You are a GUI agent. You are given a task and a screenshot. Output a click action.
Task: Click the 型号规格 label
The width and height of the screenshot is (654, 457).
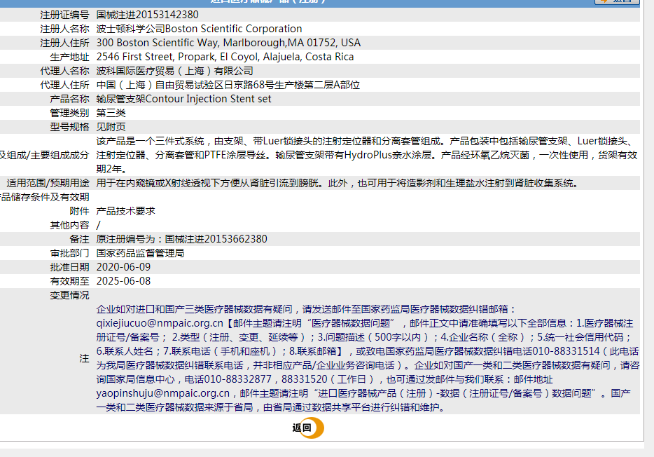click(x=69, y=127)
